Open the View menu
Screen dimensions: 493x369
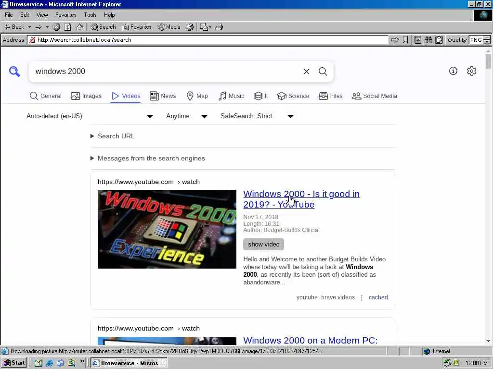[x=42, y=15]
